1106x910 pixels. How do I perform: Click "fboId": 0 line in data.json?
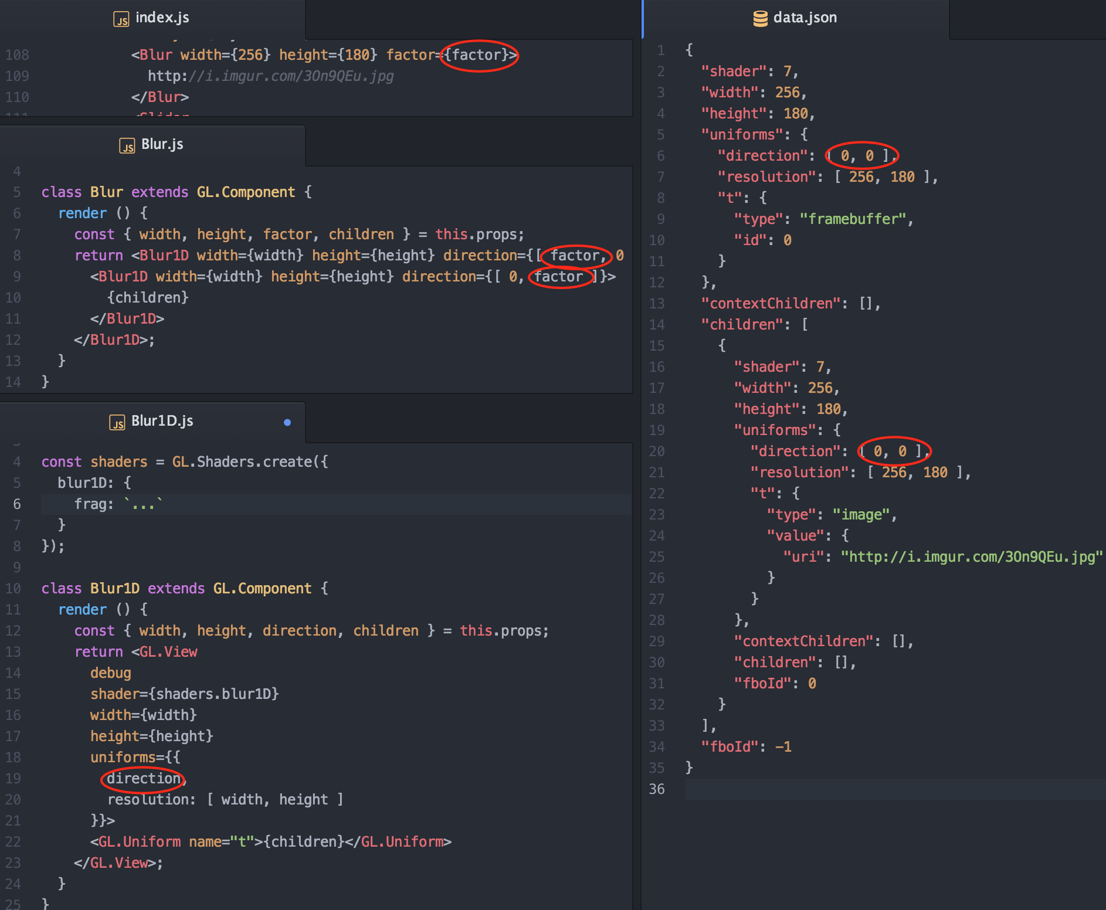pyautogui.click(x=775, y=684)
